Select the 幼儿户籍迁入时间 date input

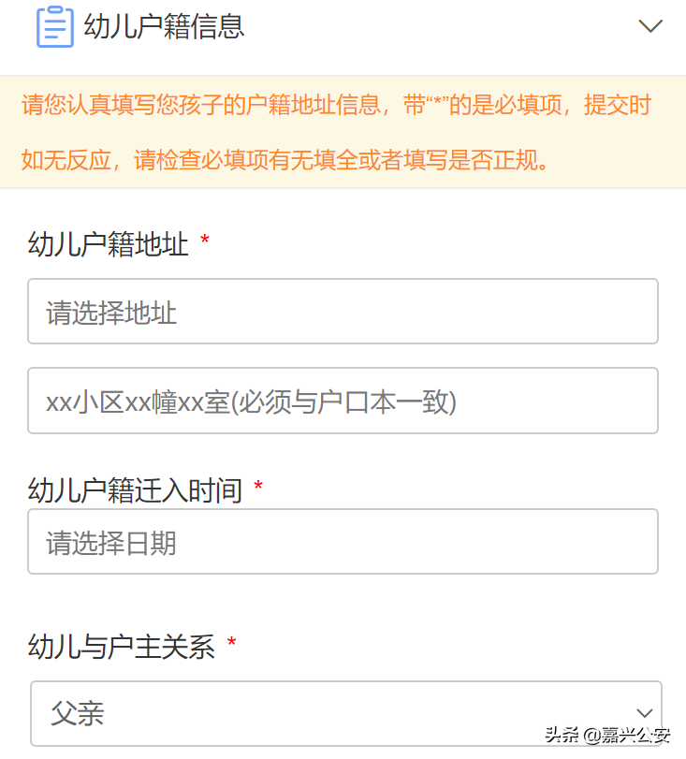343,541
